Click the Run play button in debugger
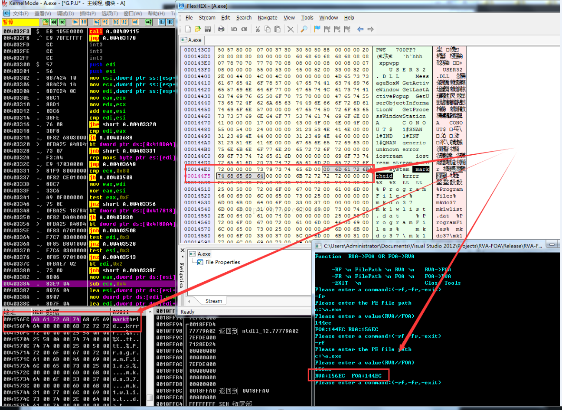Image resolution: width=562 pixels, height=410 pixels. (x=75, y=22)
